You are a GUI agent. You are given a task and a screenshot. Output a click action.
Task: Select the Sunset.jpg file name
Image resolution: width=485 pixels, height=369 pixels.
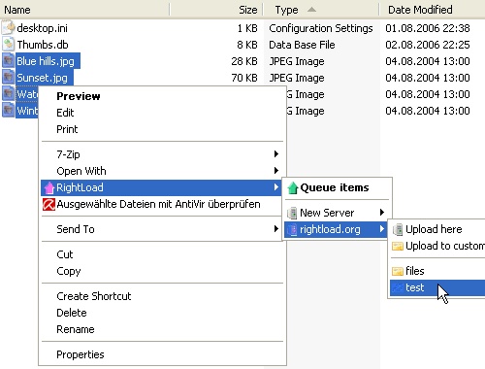click(42, 78)
